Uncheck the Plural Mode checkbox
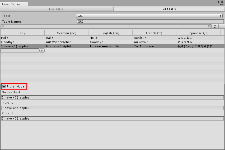This screenshot has width=225, height=150. pyautogui.click(x=4, y=86)
